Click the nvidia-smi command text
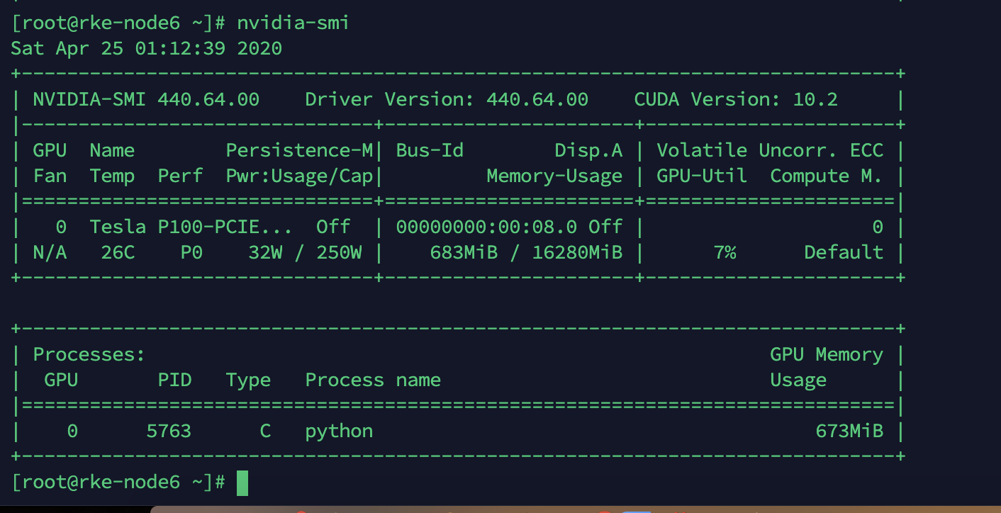This screenshot has width=1001, height=513. (x=293, y=23)
